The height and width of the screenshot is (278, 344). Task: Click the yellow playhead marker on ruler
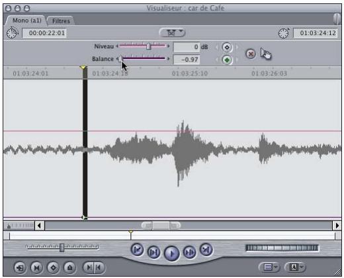[x=83, y=68]
